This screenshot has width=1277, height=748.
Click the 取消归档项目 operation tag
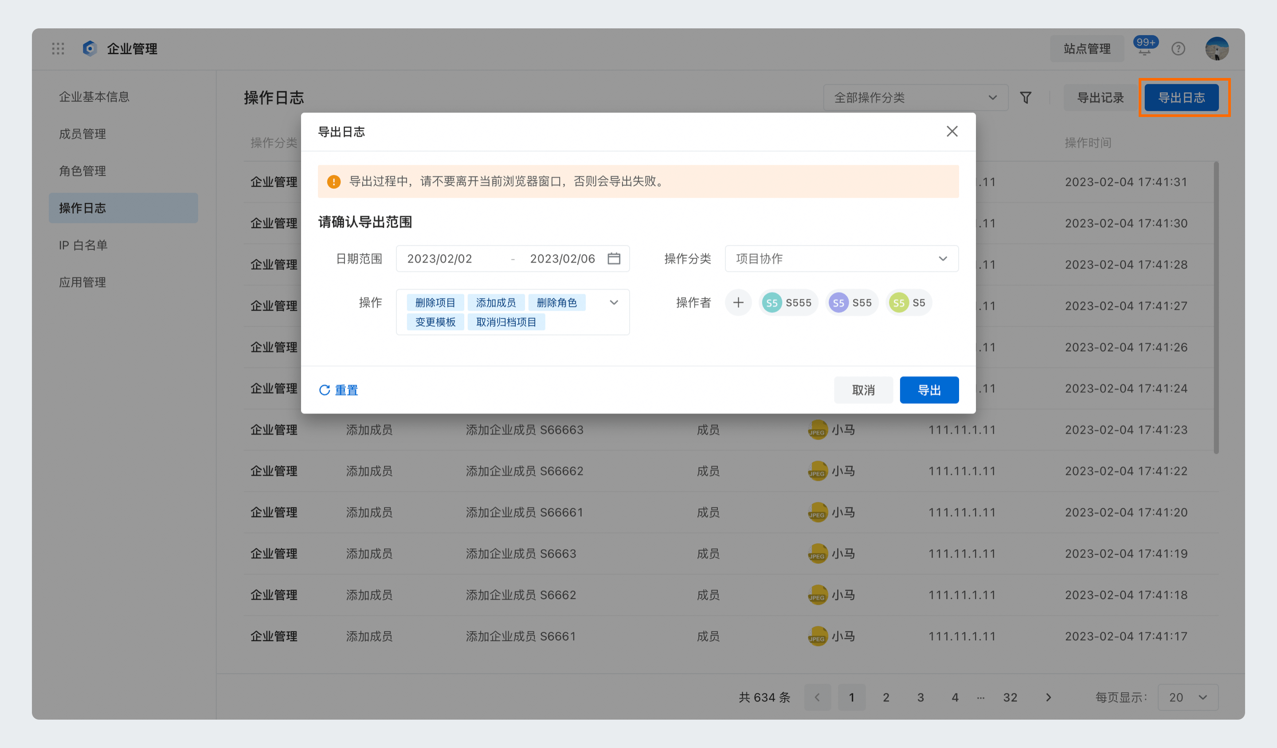(506, 322)
